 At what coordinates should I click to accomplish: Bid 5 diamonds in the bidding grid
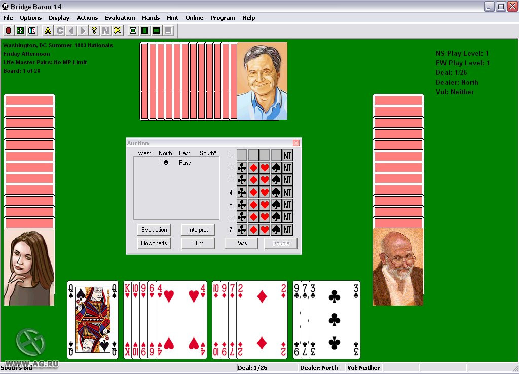253,205
